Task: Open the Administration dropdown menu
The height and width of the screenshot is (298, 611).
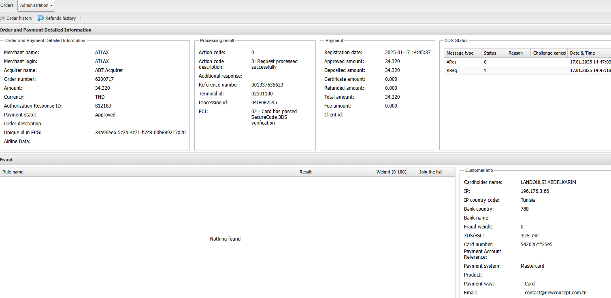Action: (36, 5)
